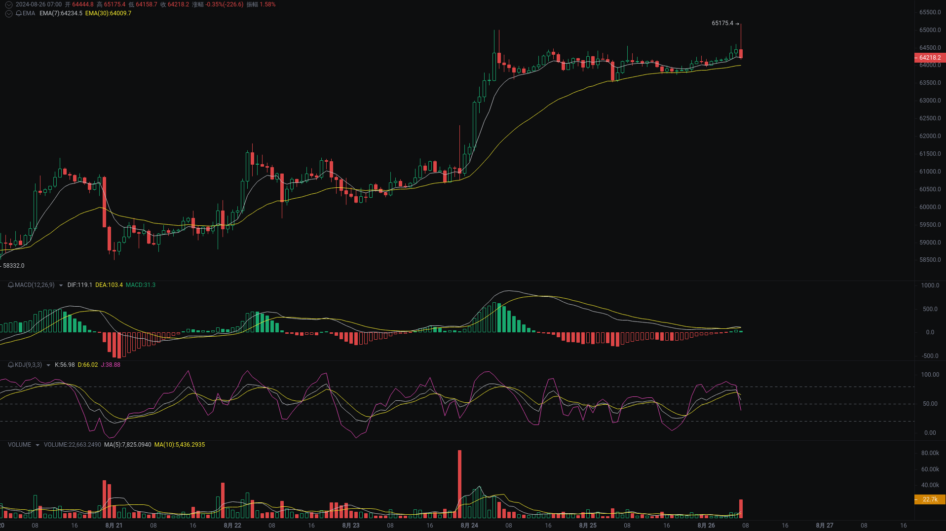Select the MACD(12,26,9) indicator title

tap(34, 285)
